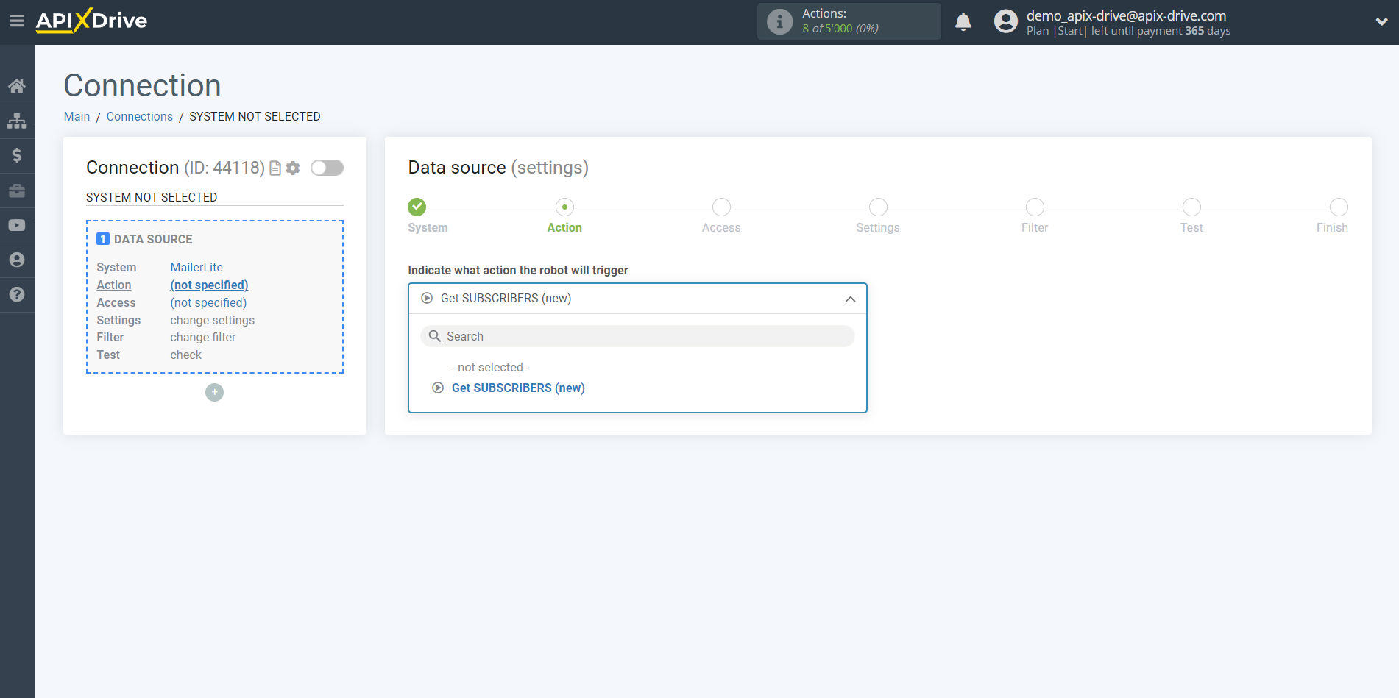Go to the Finish step

pyautogui.click(x=1332, y=227)
